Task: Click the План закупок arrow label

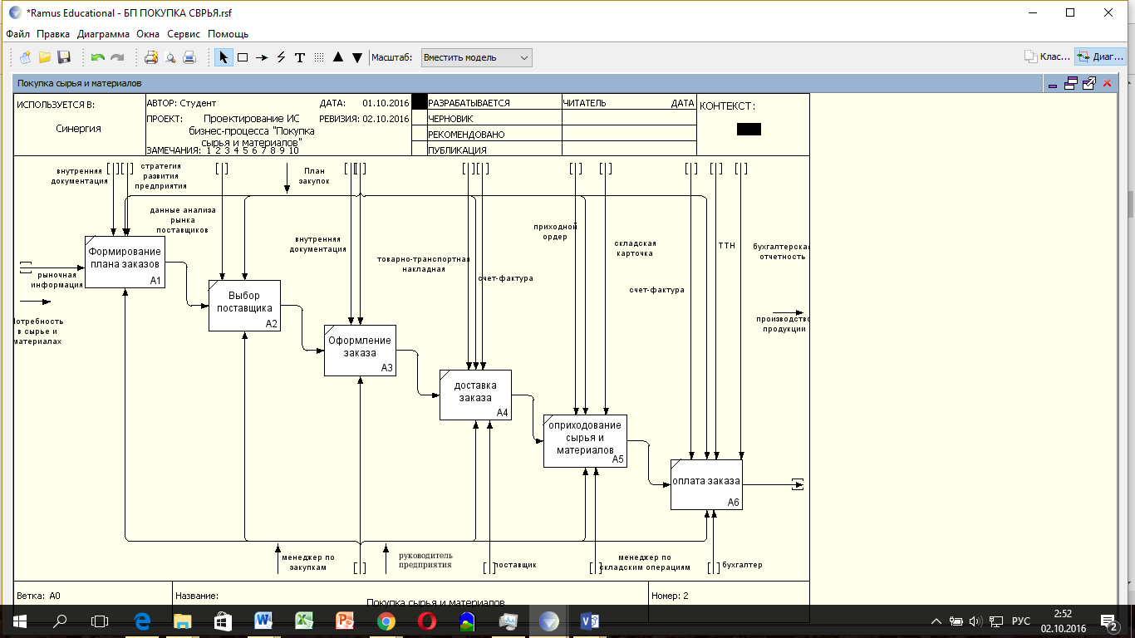Action: tap(314, 175)
